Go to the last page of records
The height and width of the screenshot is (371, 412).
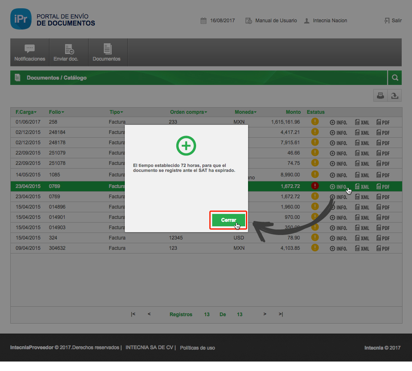(281, 314)
